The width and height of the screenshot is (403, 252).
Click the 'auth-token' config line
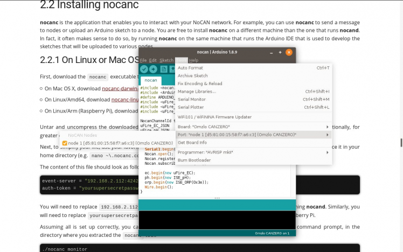[x=90, y=188]
